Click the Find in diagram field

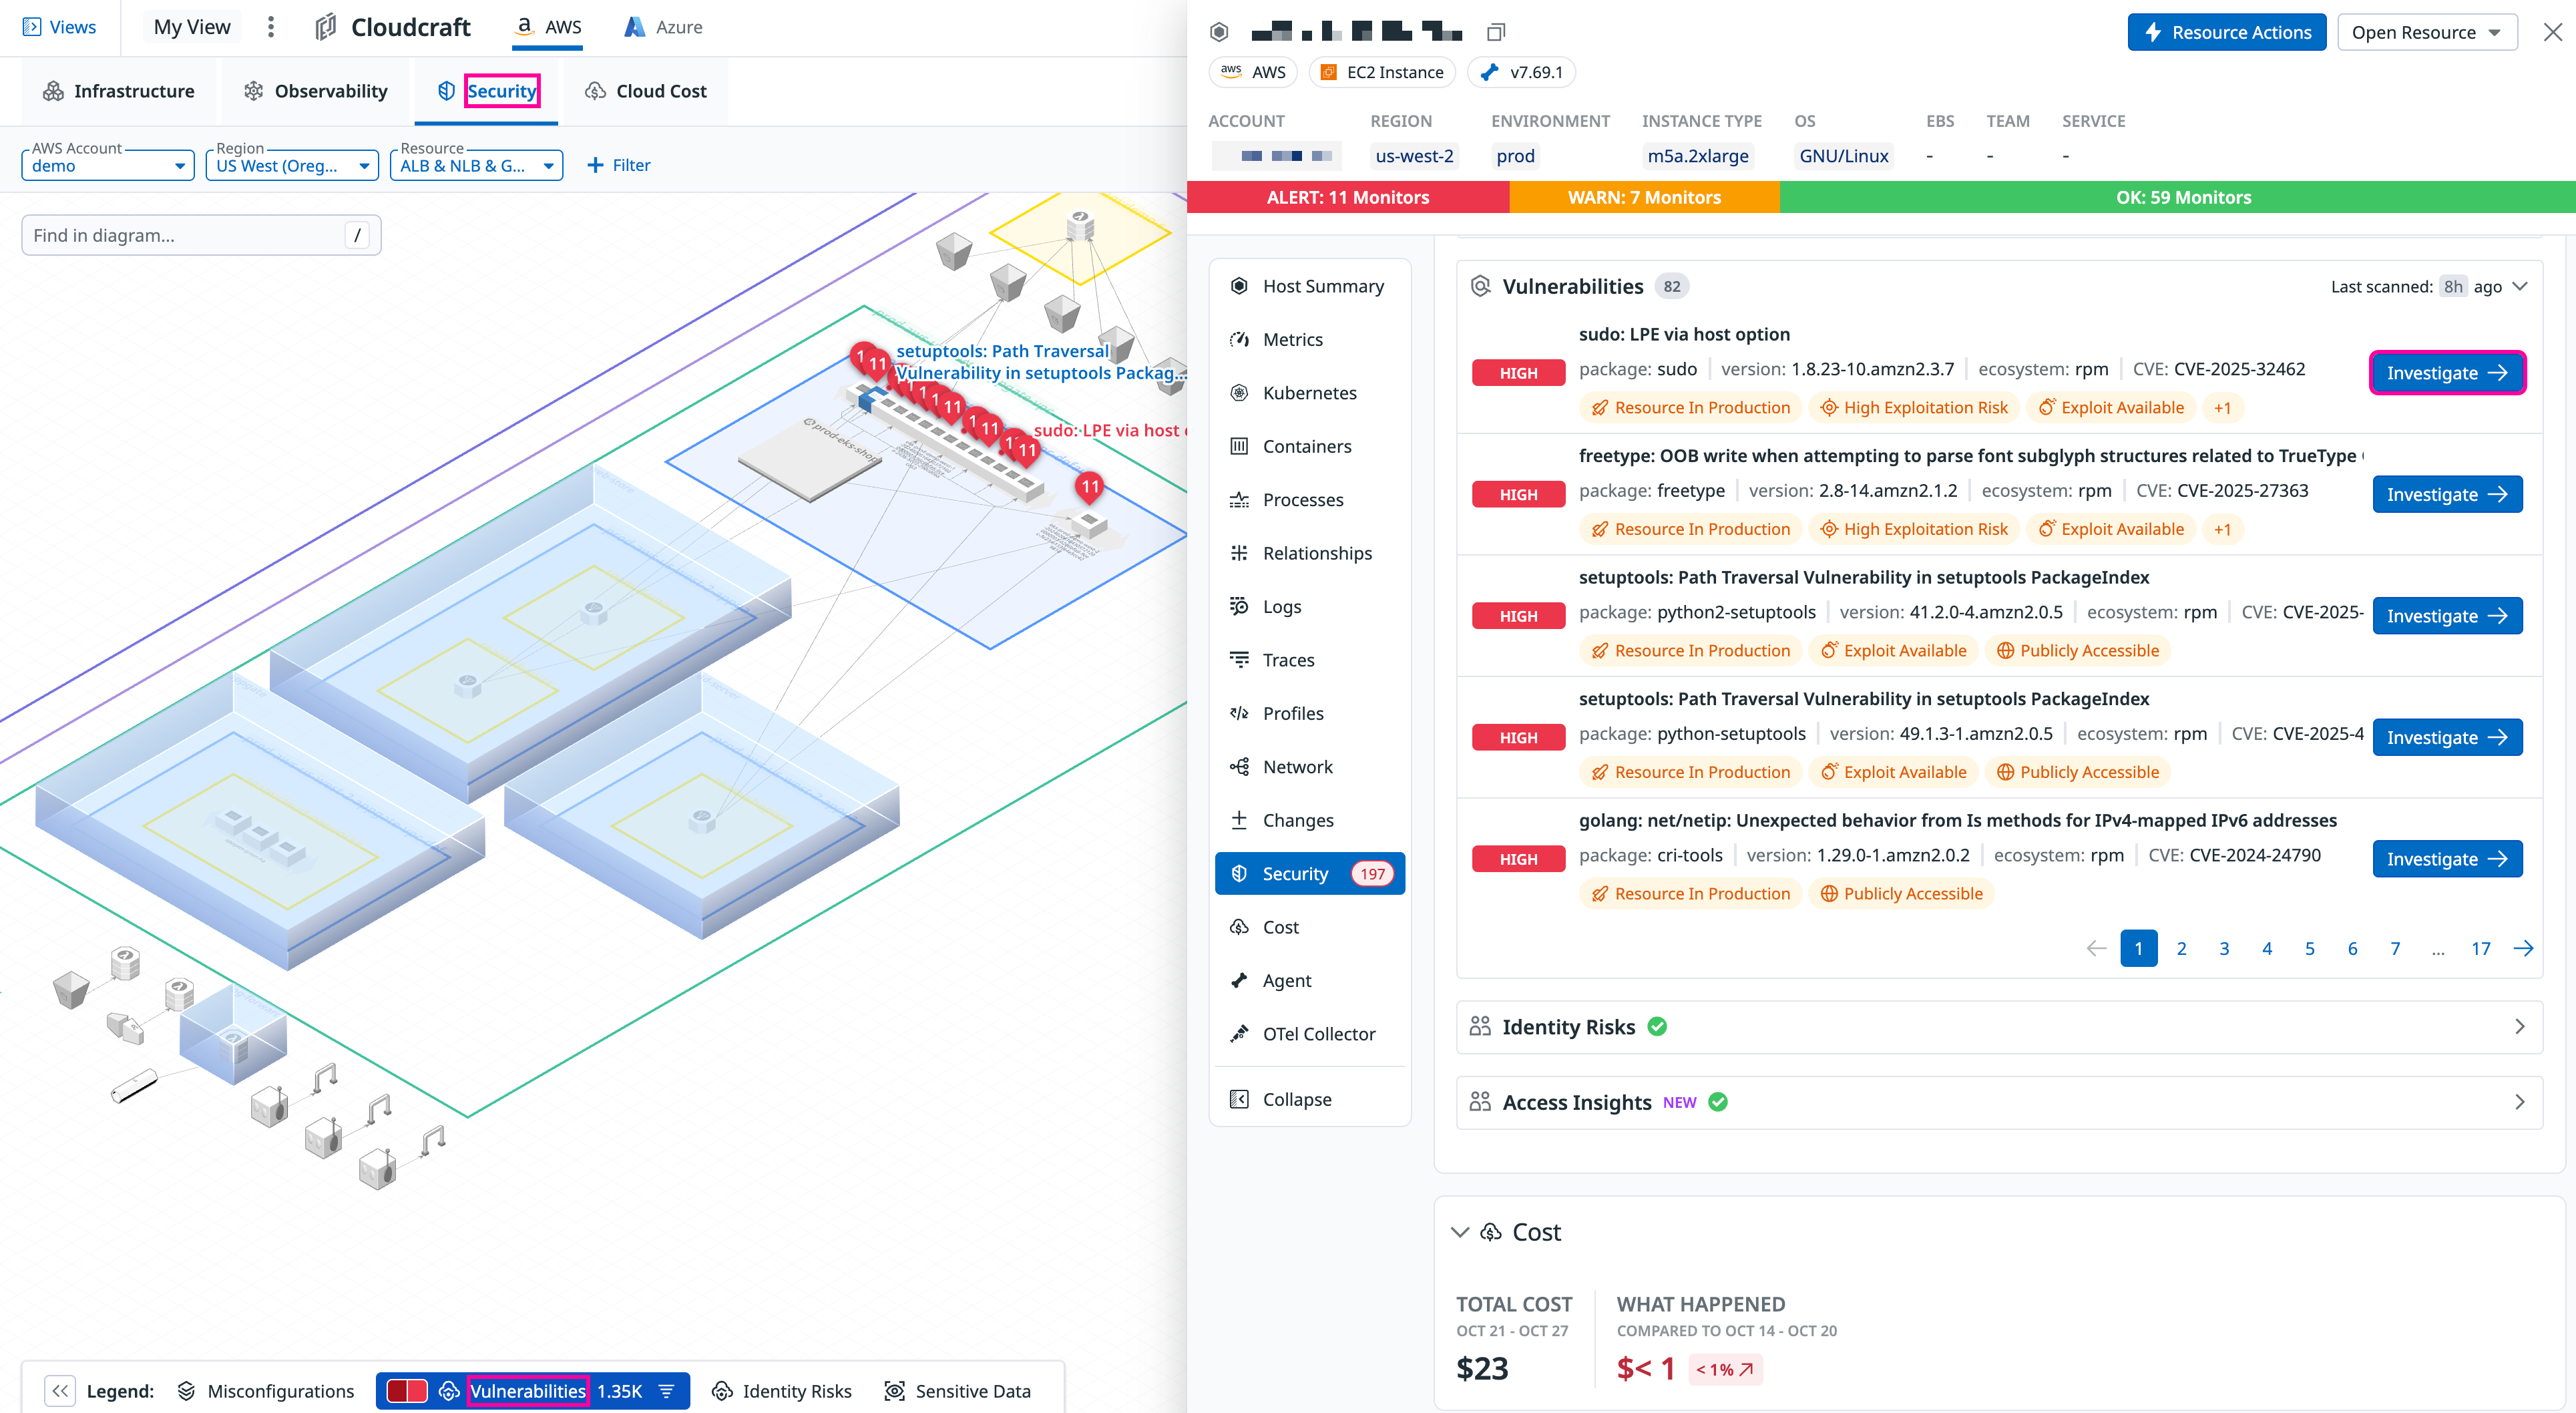pos(185,235)
